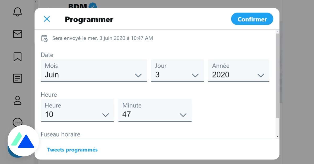Open the Lists icon in sidebar

pos(17,78)
